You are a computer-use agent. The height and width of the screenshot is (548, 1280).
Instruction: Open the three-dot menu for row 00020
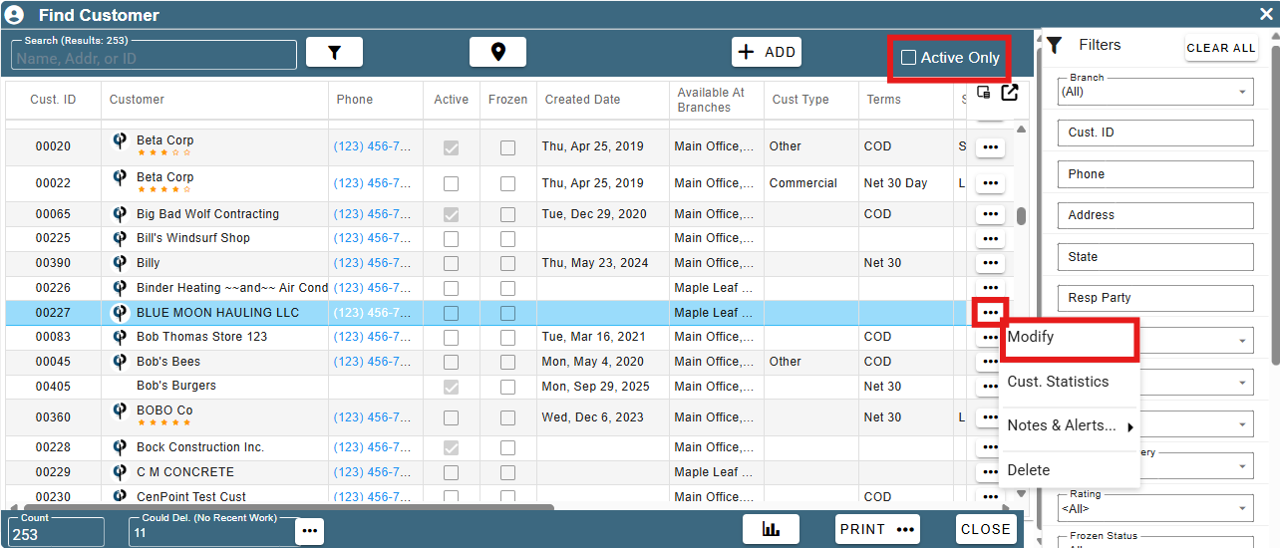(x=990, y=146)
